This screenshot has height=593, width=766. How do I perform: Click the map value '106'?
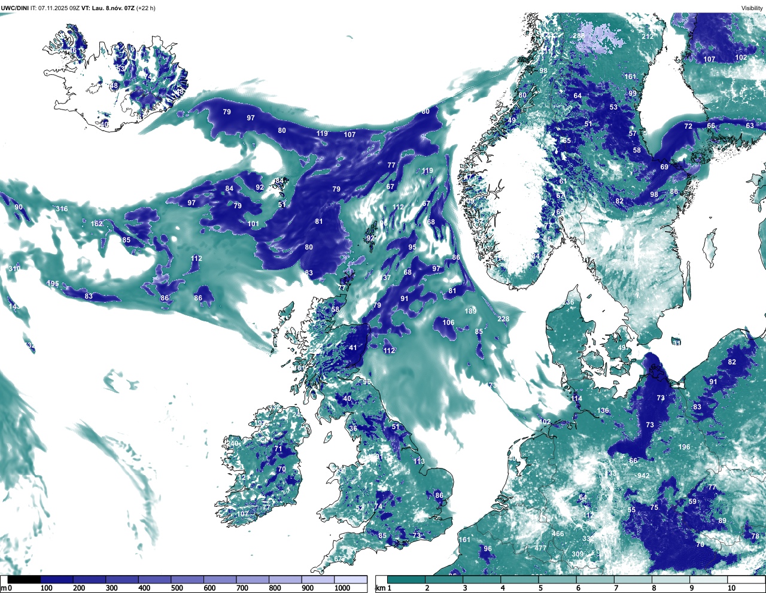448,323
